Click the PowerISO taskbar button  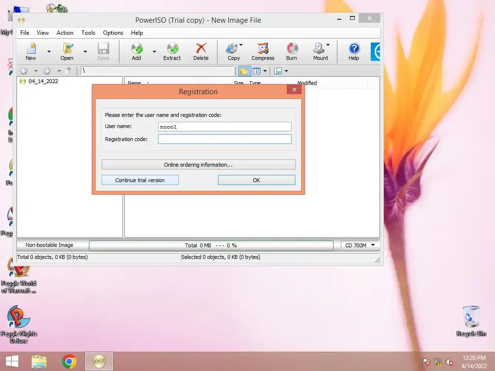pyautogui.click(x=99, y=361)
